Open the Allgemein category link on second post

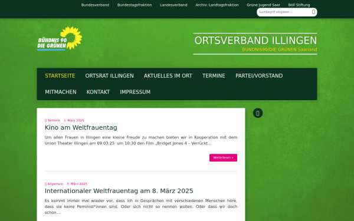coord(55,184)
